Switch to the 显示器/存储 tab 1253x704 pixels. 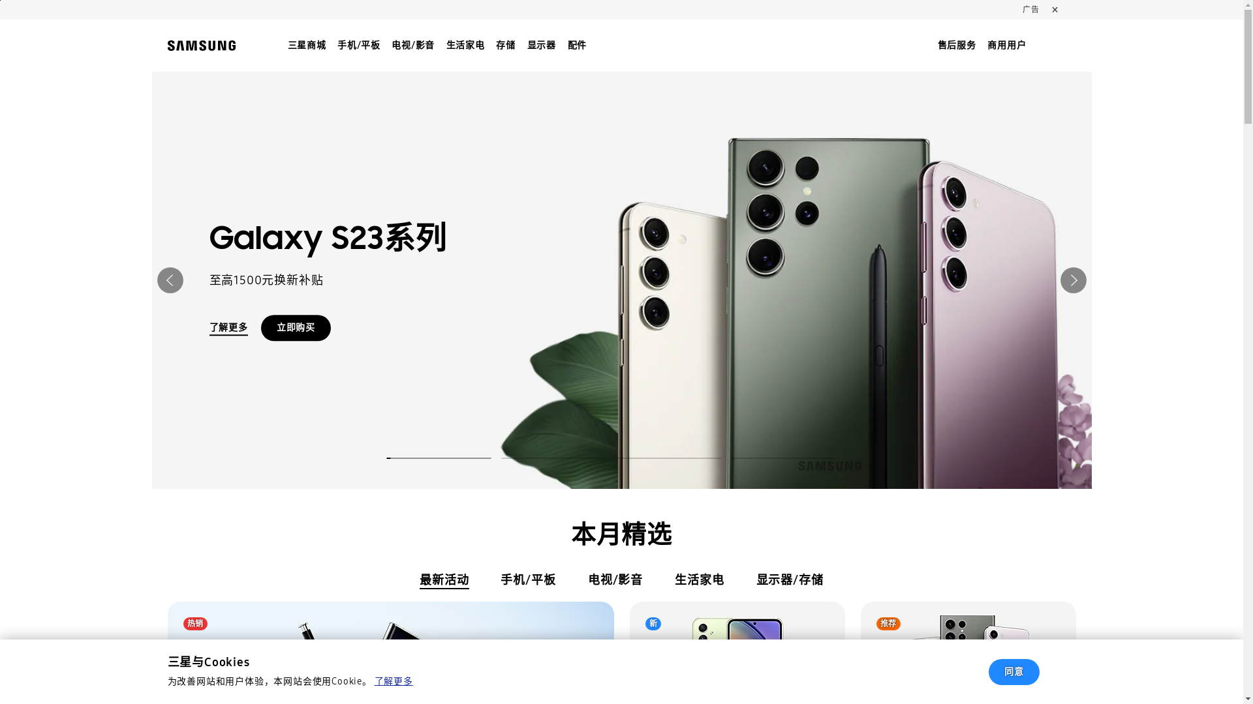click(790, 579)
